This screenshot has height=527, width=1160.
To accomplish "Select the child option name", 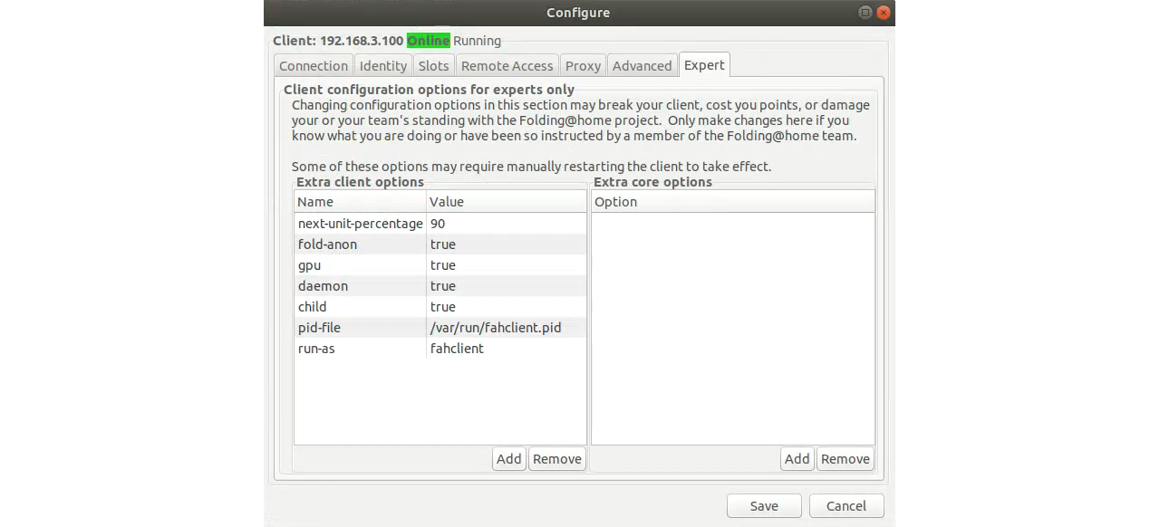I will [x=312, y=307].
